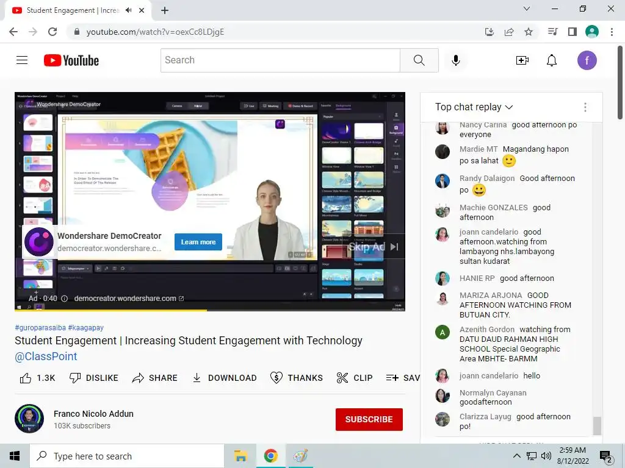This screenshot has height=468, width=625.
Task: Seek on the yellow ad progress bar
Action: (210, 310)
